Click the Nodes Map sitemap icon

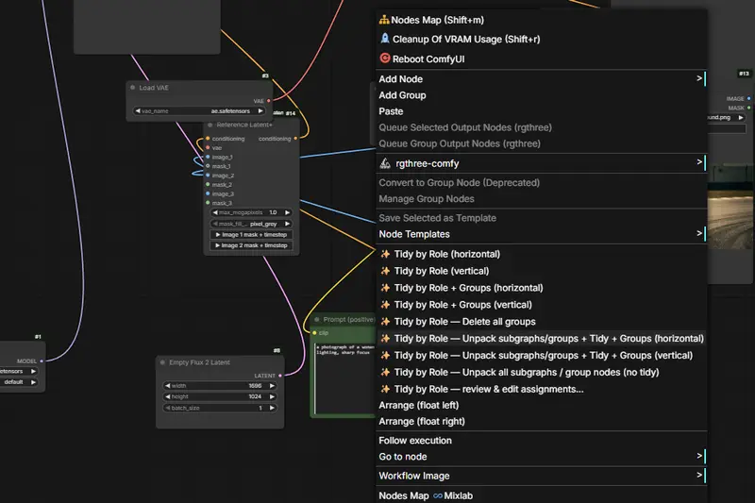384,20
